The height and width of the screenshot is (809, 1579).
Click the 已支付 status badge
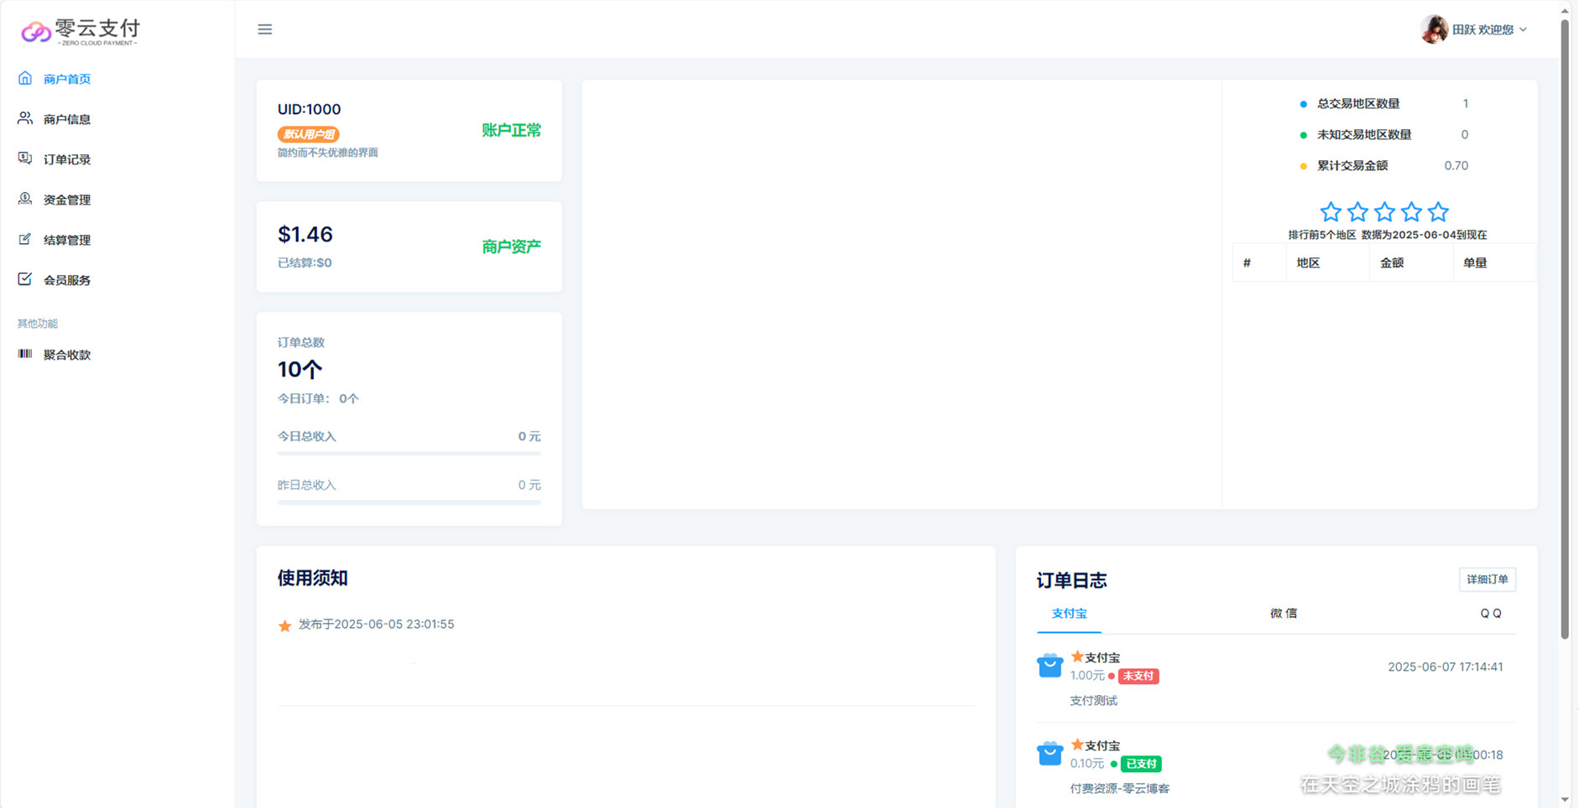(1140, 764)
